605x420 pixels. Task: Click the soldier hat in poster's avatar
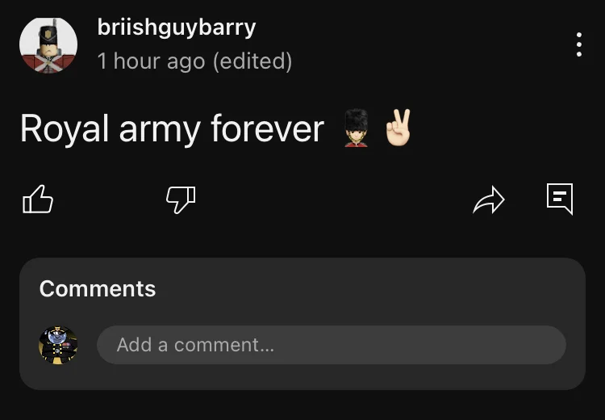tap(49, 33)
